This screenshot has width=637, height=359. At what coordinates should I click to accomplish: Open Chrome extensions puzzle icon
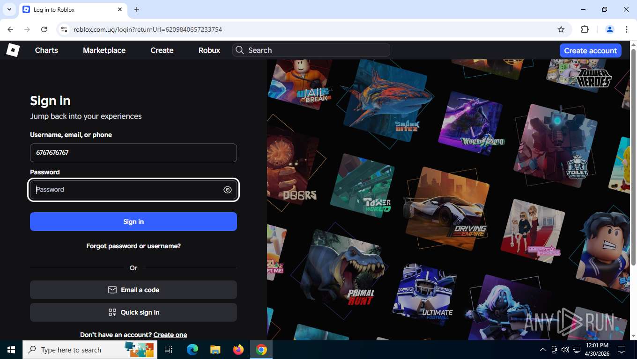coord(585,29)
